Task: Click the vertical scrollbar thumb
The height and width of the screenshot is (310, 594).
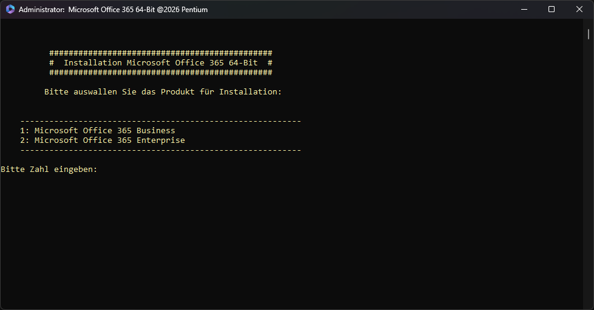Action: point(589,34)
